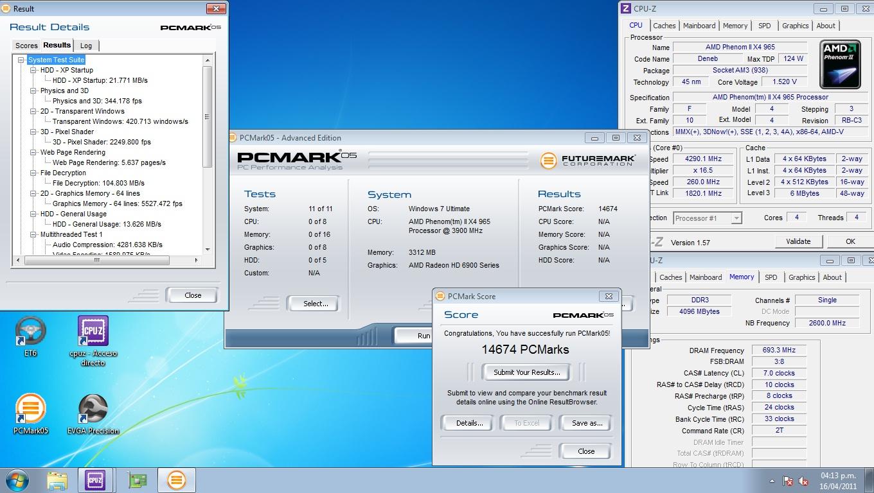Click OK in the CPU-Z window
Image resolution: width=874 pixels, height=493 pixels.
(x=850, y=241)
